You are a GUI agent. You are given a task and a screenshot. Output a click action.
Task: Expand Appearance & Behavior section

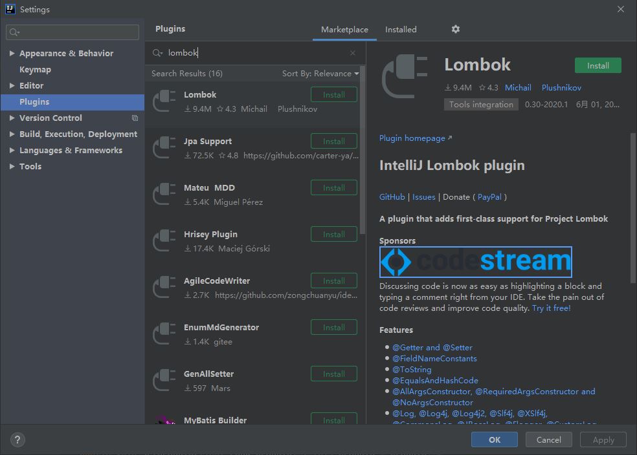pos(12,53)
